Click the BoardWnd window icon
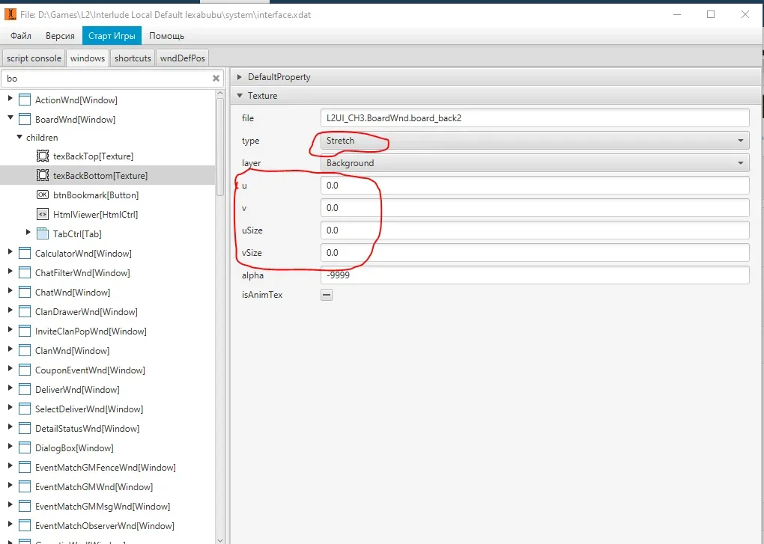 pos(25,120)
